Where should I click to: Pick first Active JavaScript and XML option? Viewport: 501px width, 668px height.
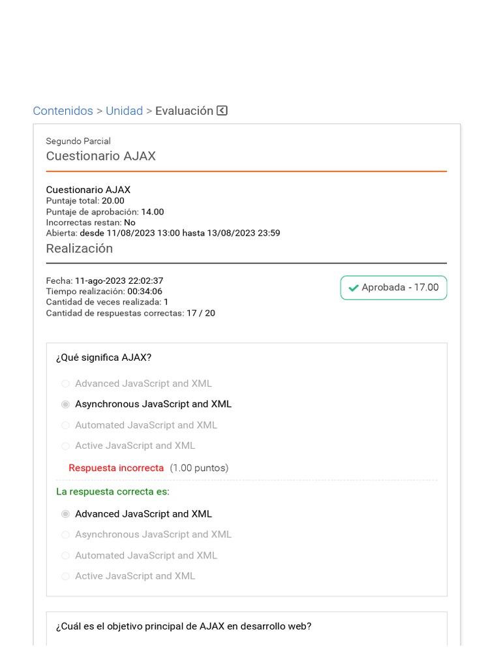click(x=65, y=446)
